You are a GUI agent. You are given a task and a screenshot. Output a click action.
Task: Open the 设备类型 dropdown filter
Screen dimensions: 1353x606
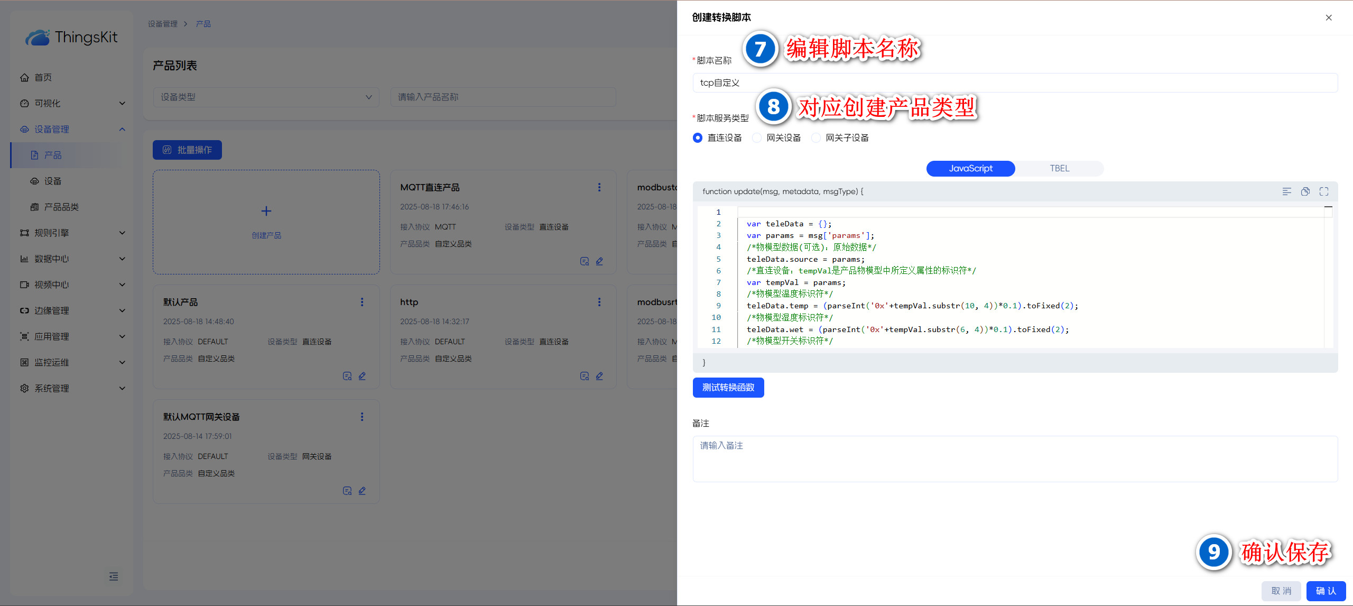coord(266,97)
